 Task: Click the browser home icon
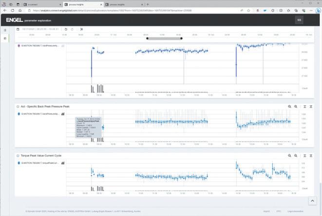[20, 10]
